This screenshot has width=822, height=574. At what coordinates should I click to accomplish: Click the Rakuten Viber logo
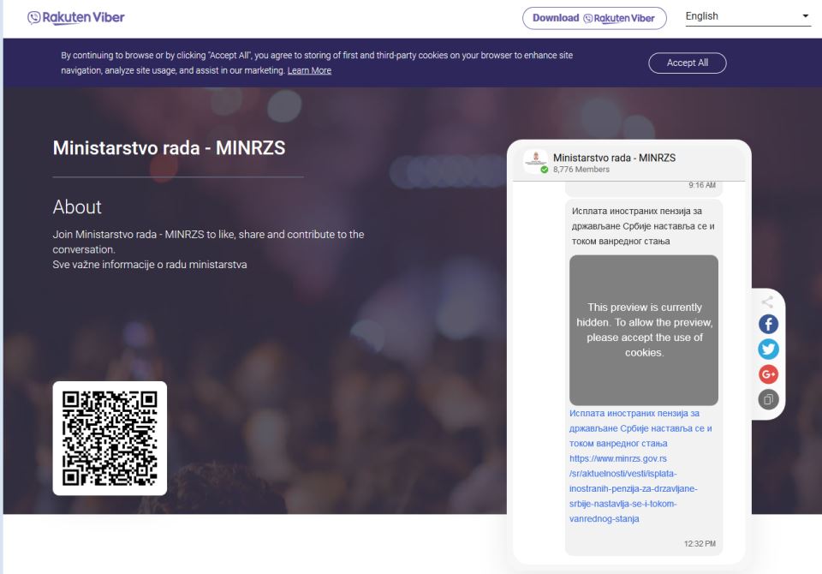pos(76,18)
